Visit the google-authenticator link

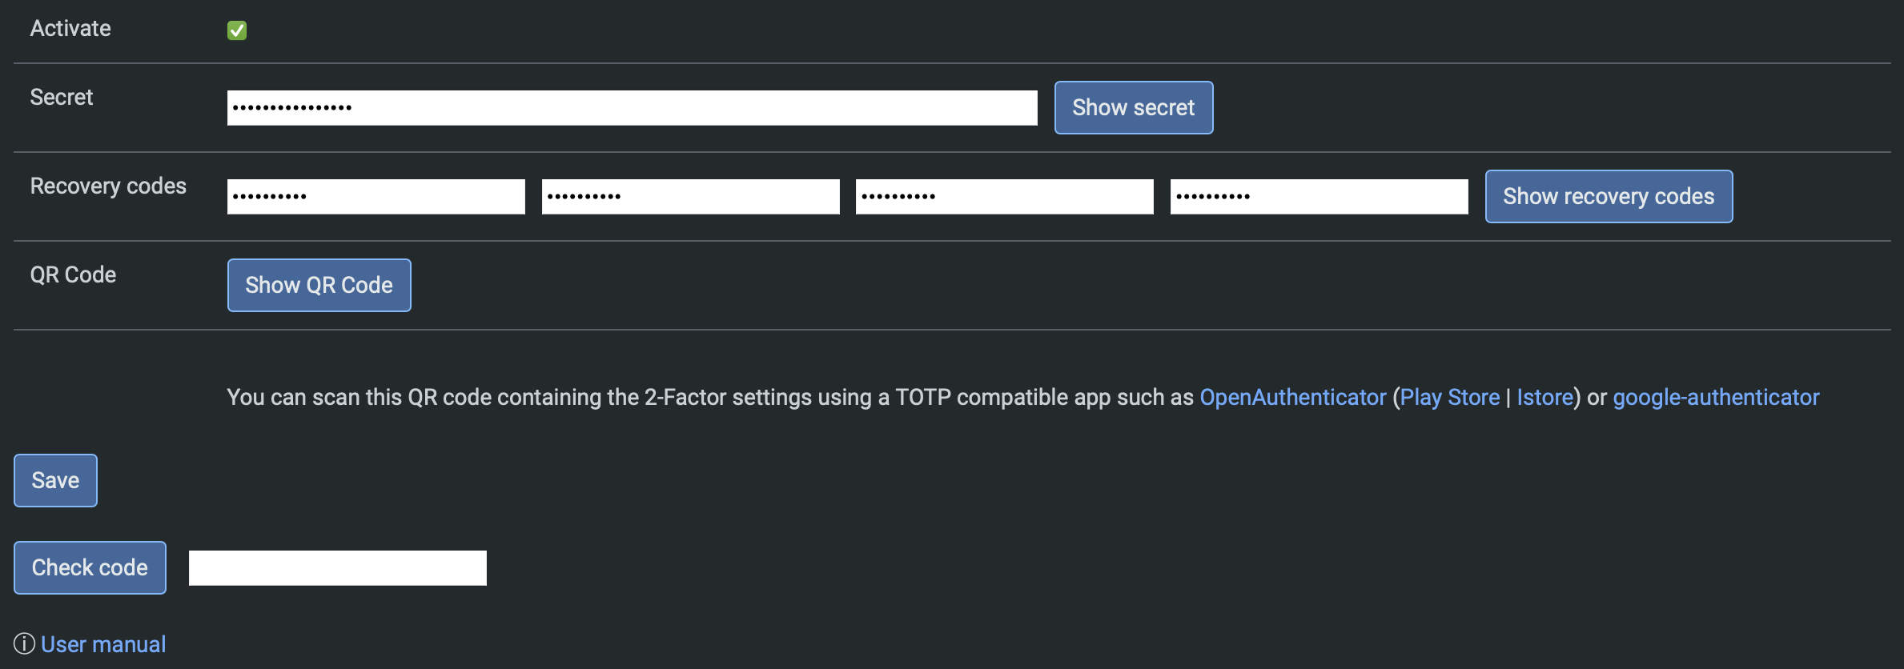(1716, 397)
